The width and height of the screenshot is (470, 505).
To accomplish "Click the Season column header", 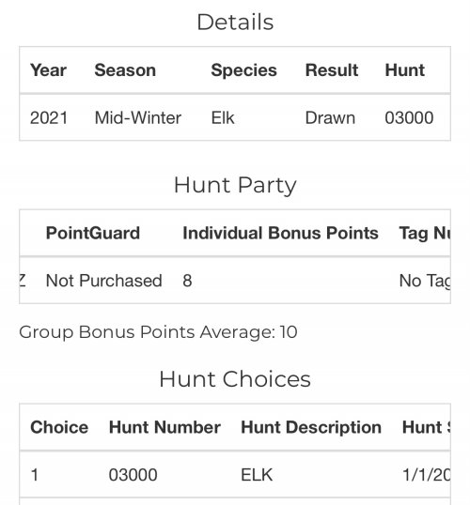I will [125, 70].
